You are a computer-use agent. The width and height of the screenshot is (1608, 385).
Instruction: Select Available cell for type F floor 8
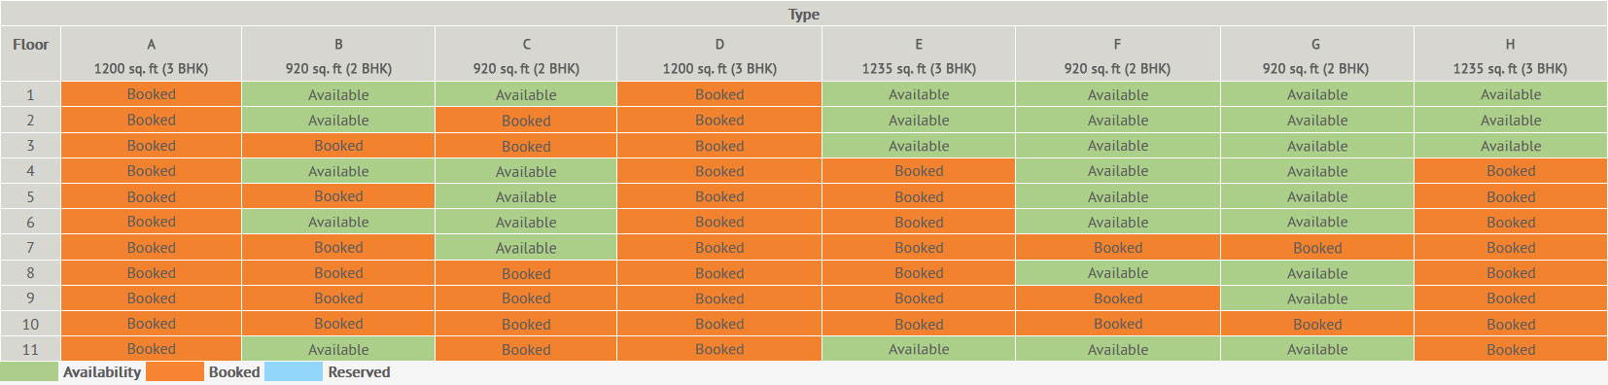coord(1118,273)
